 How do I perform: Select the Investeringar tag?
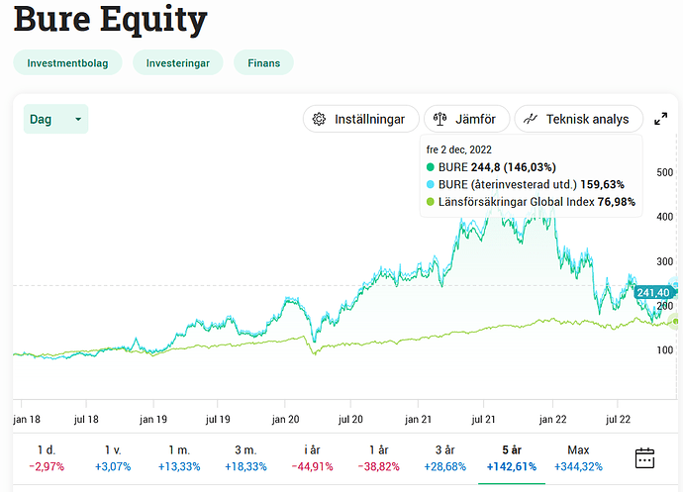(178, 62)
